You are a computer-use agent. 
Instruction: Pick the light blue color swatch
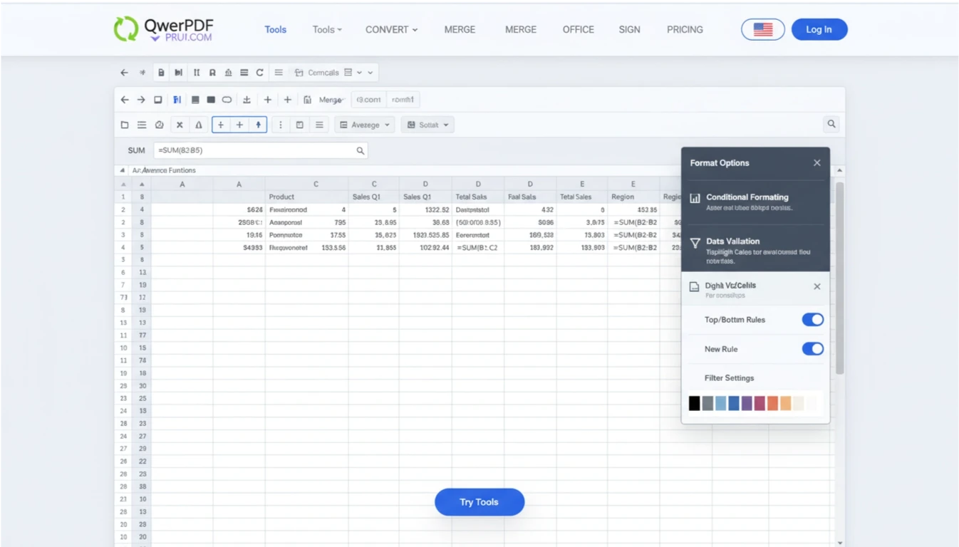click(720, 404)
